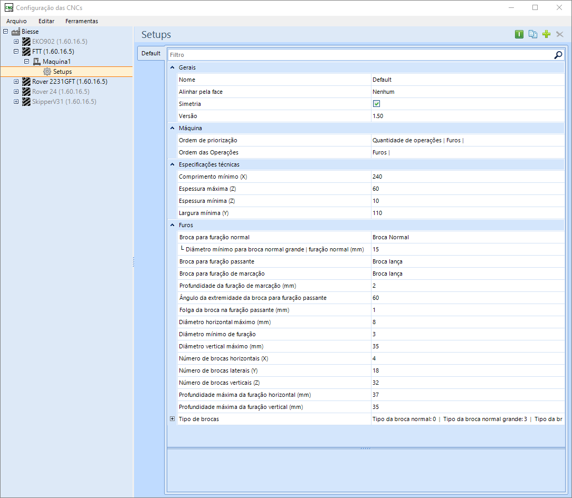Click the Espessura máxima (Z) value 60
Screen dimensions: 572x498
(468, 189)
